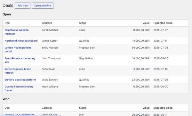
Task: Select contact David Okafor in Won table
Action: coord(49,115)
